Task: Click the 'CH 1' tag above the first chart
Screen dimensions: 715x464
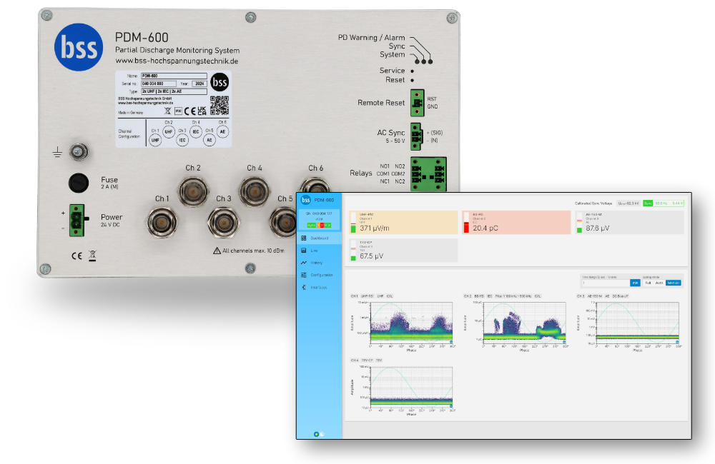Action: pos(355,296)
